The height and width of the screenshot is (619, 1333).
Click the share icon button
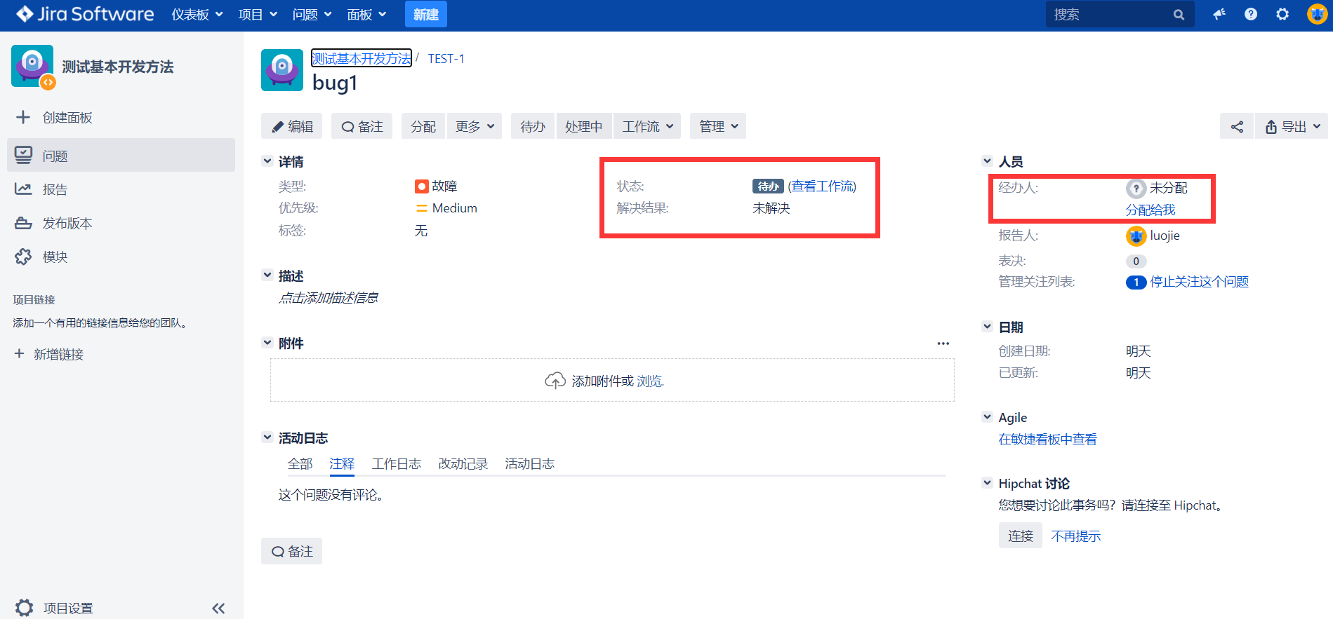point(1236,127)
